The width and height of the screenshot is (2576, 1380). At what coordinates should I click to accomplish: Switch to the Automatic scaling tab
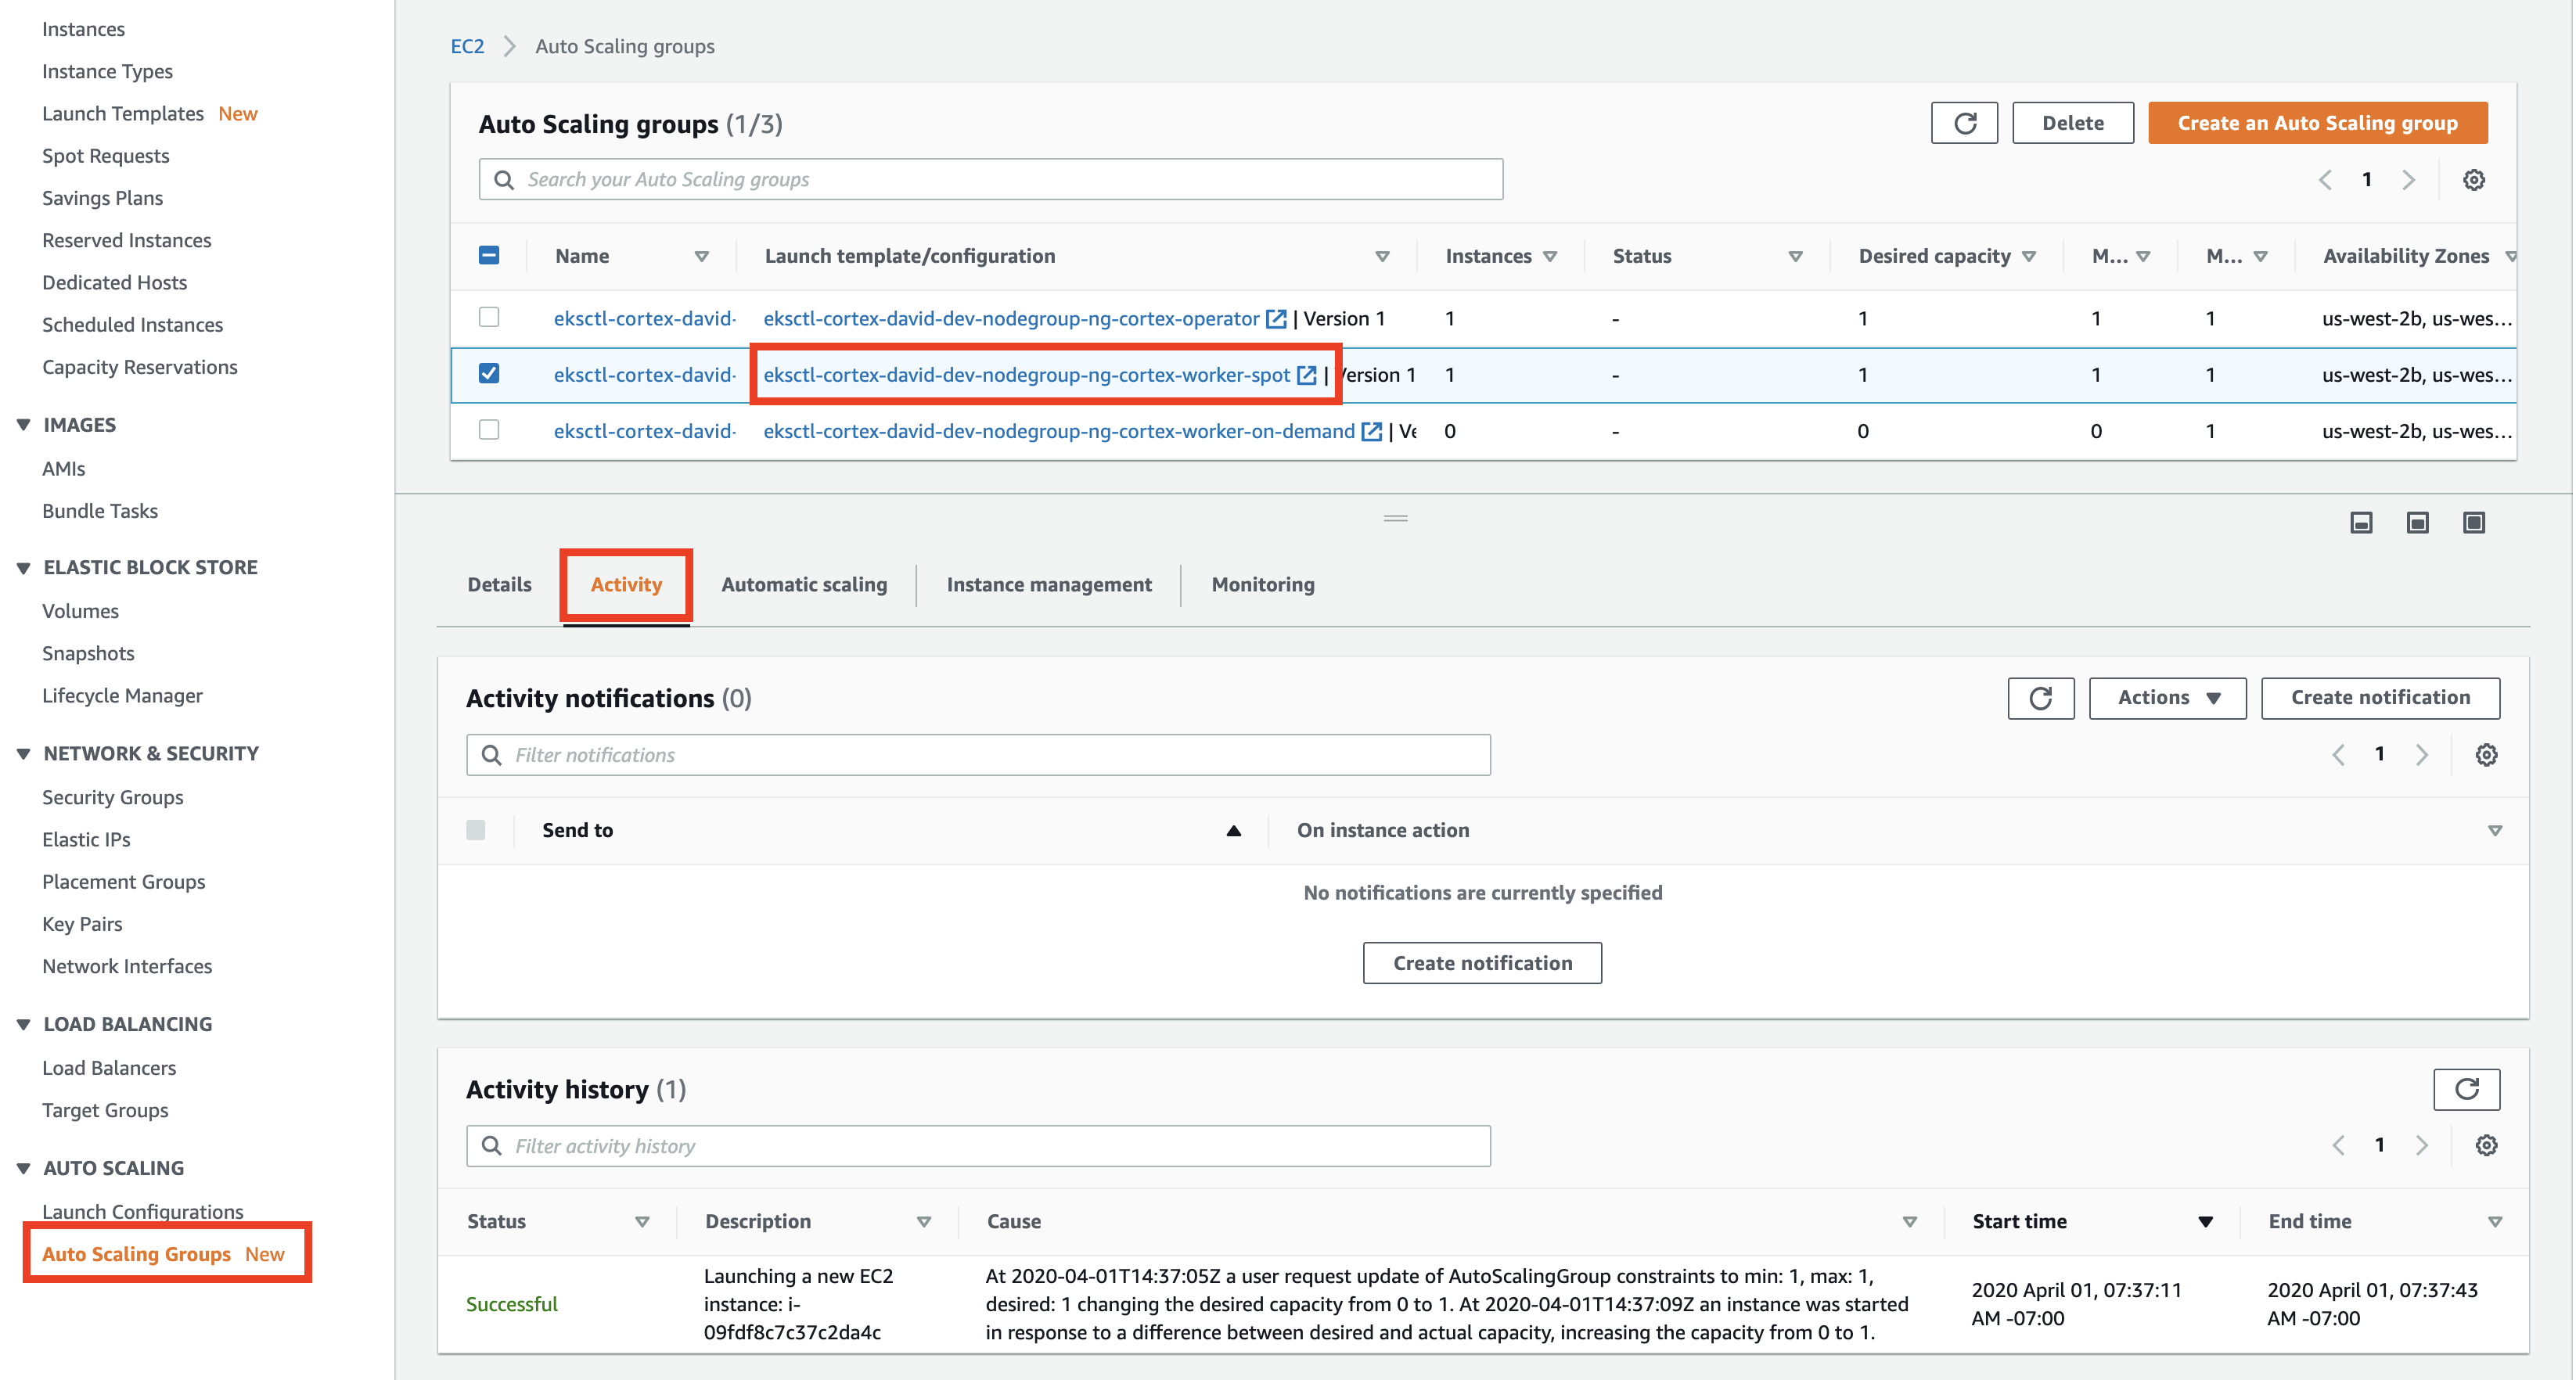(x=804, y=585)
